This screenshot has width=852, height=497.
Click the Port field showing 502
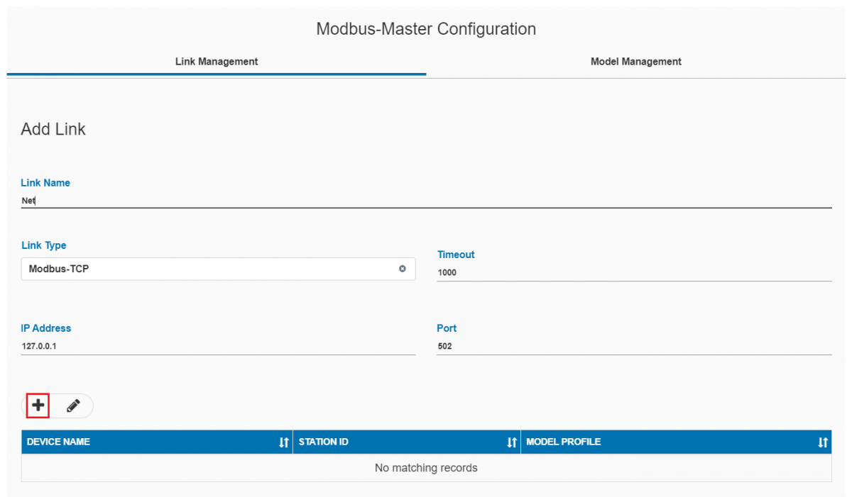pos(632,345)
